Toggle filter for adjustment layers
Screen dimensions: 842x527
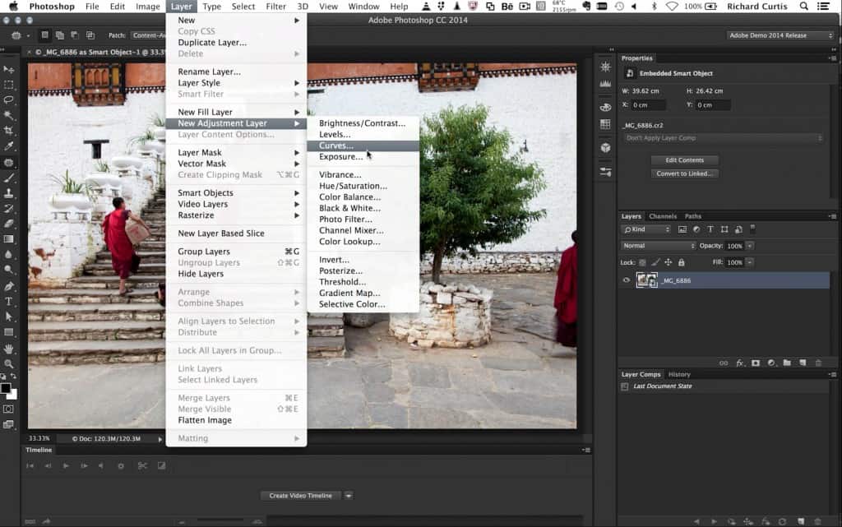(696, 229)
